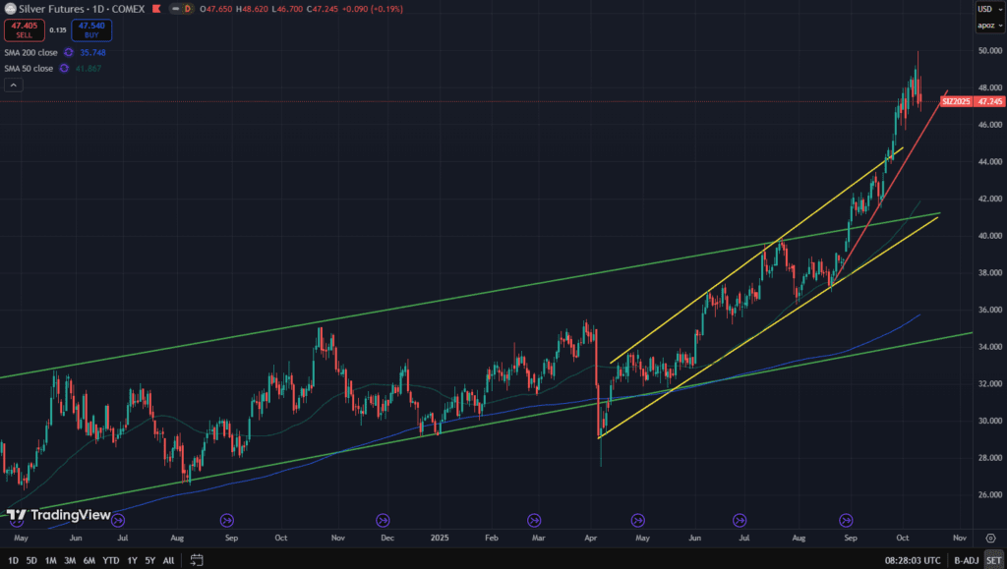Image resolution: width=1007 pixels, height=569 pixels.
Task: Collapse the indicator legend with the chevron
Action: point(14,85)
